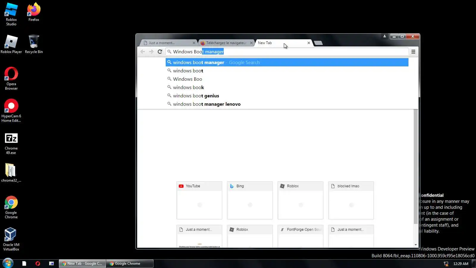Pick the 'Windows Boo' suggestion
Viewport: 476px width, 268px height.
(x=287, y=79)
